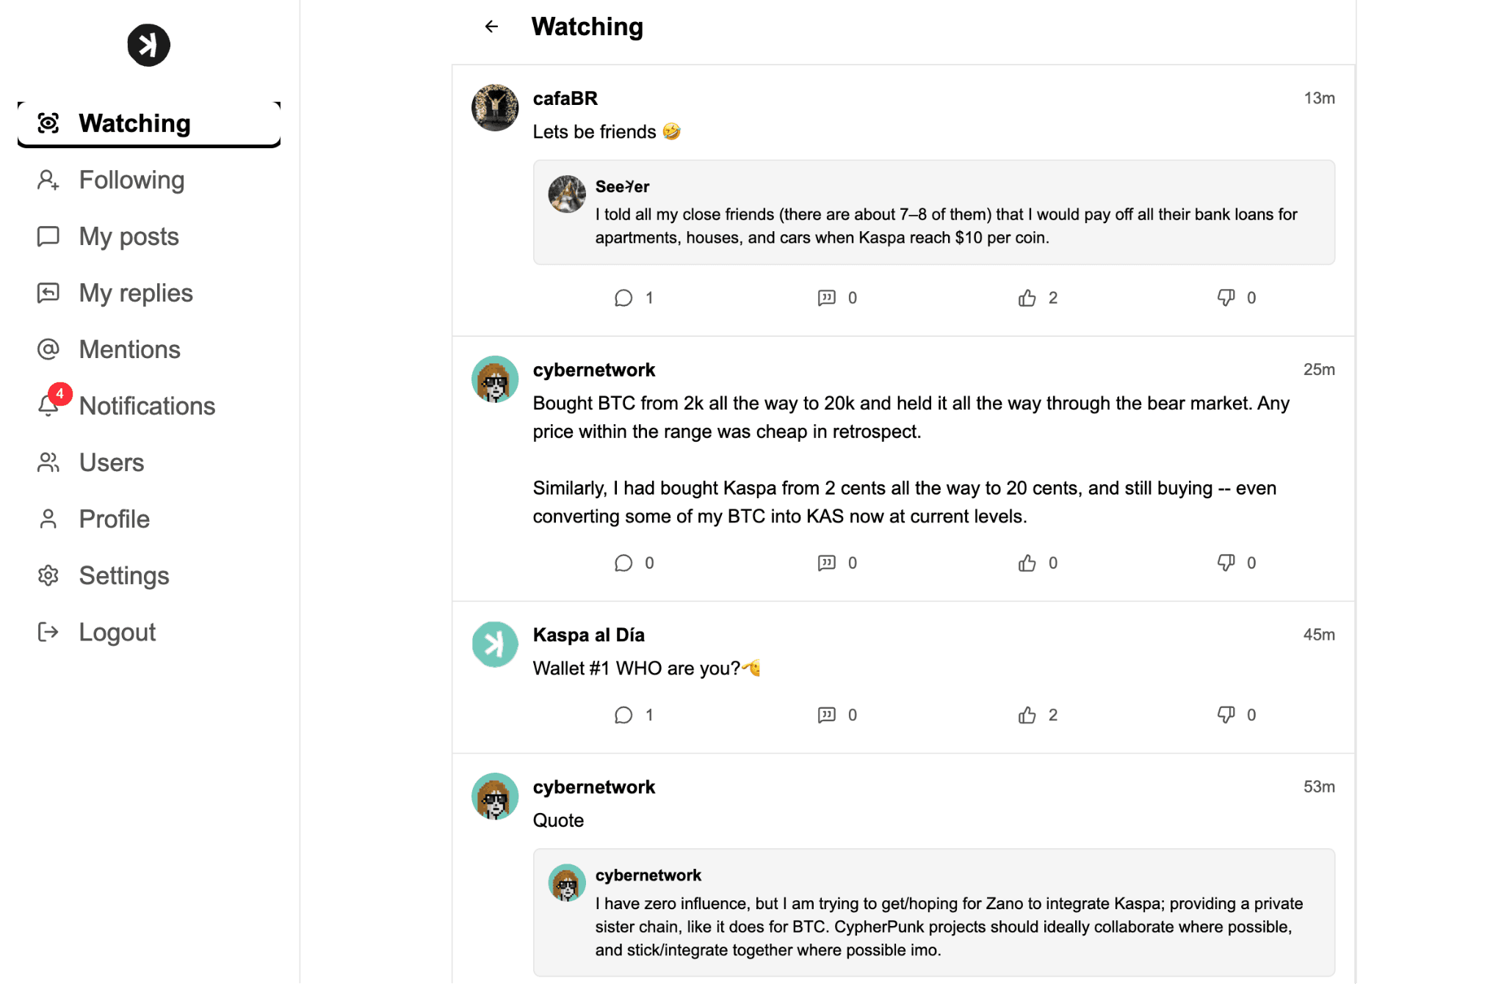Dislike cafaBR's post with thumbs-down icon
Viewport: 1504px width, 984px height.
[x=1226, y=298]
